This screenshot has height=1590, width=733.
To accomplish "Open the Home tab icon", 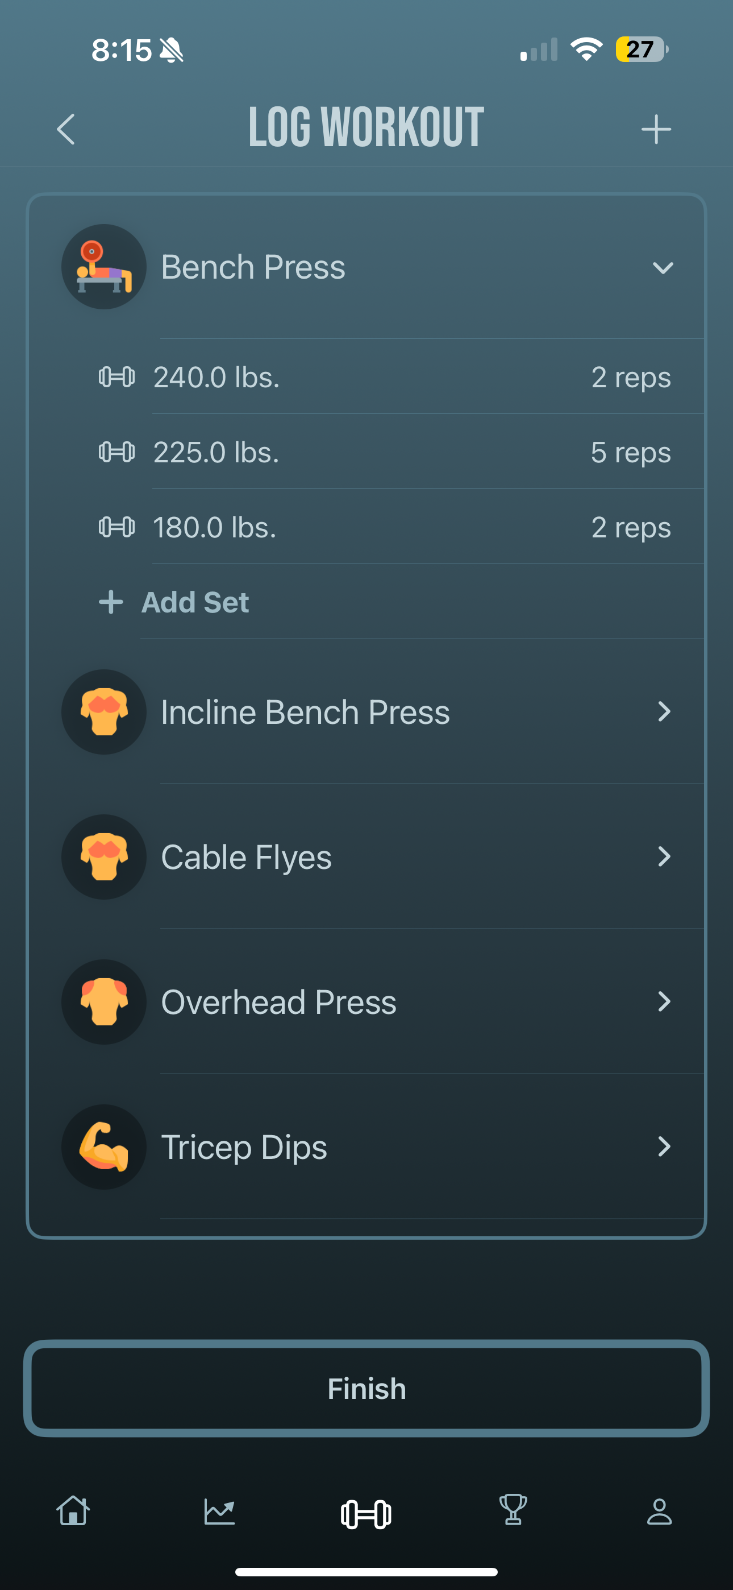I will pos(73,1512).
